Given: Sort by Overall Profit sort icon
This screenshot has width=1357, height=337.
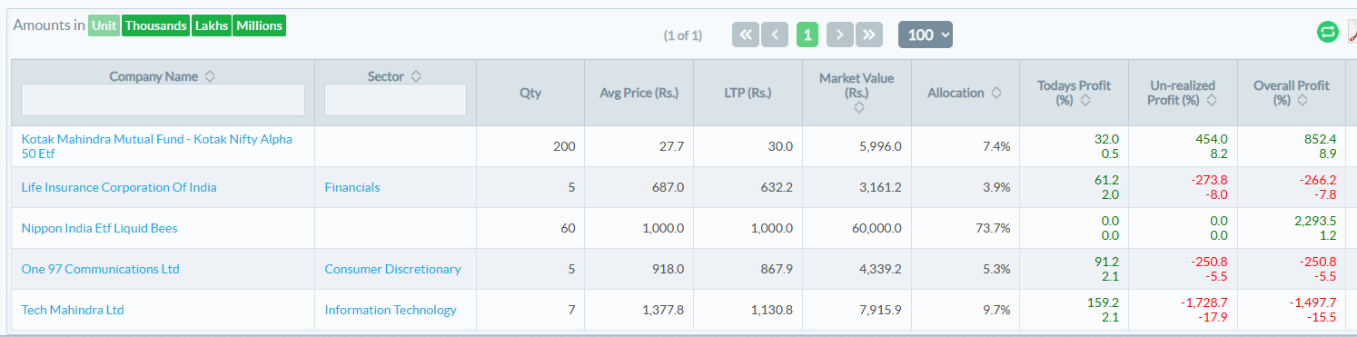Looking at the screenshot, I should [x=1302, y=101].
